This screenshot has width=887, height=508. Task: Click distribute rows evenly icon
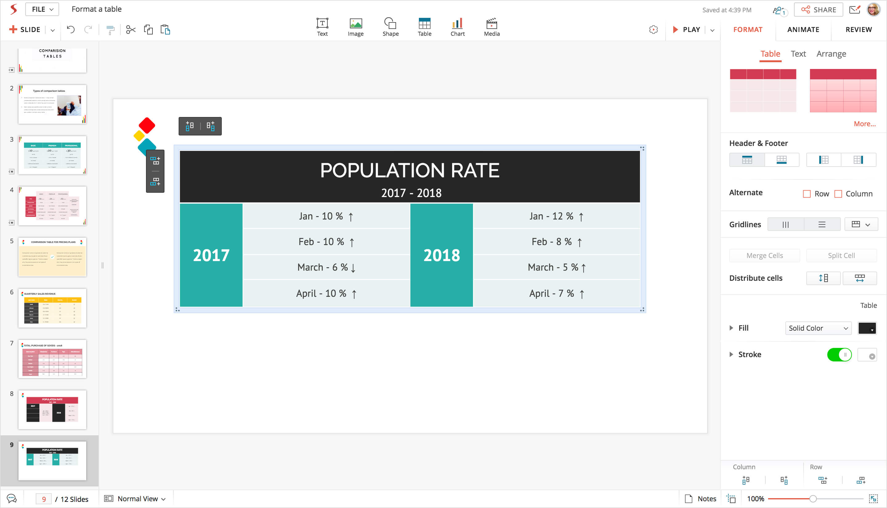[823, 278]
